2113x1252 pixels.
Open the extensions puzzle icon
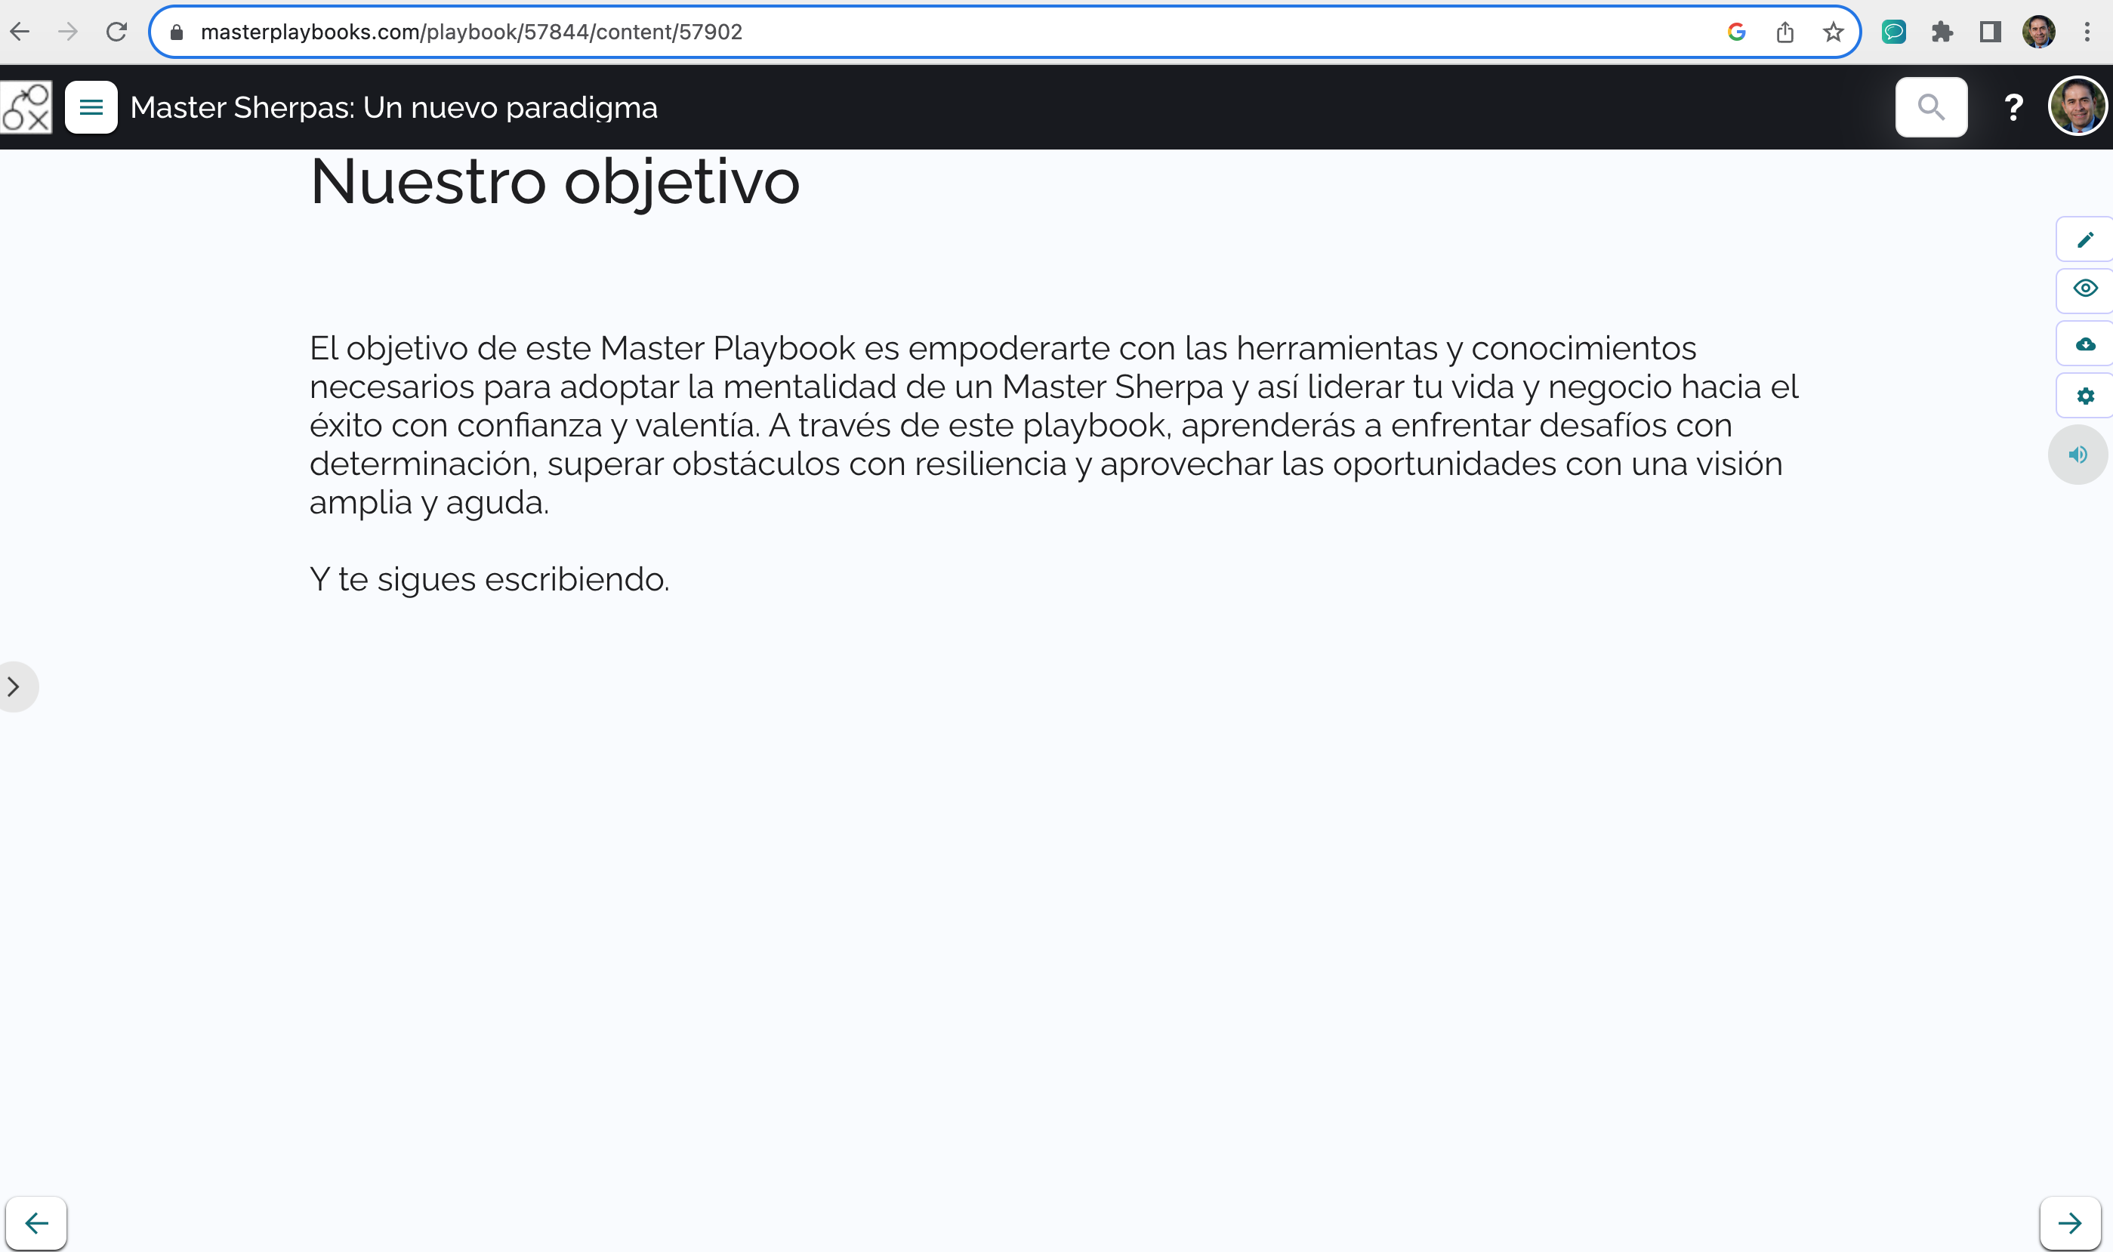[1942, 32]
